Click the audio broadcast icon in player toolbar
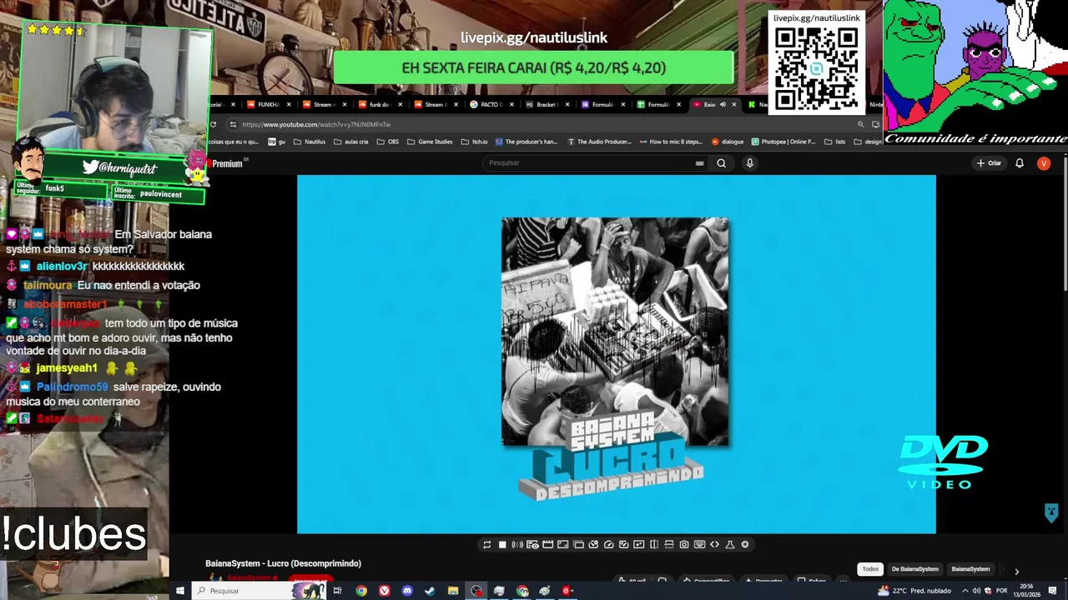Image resolution: width=1068 pixels, height=600 pixels. point(517,545)
